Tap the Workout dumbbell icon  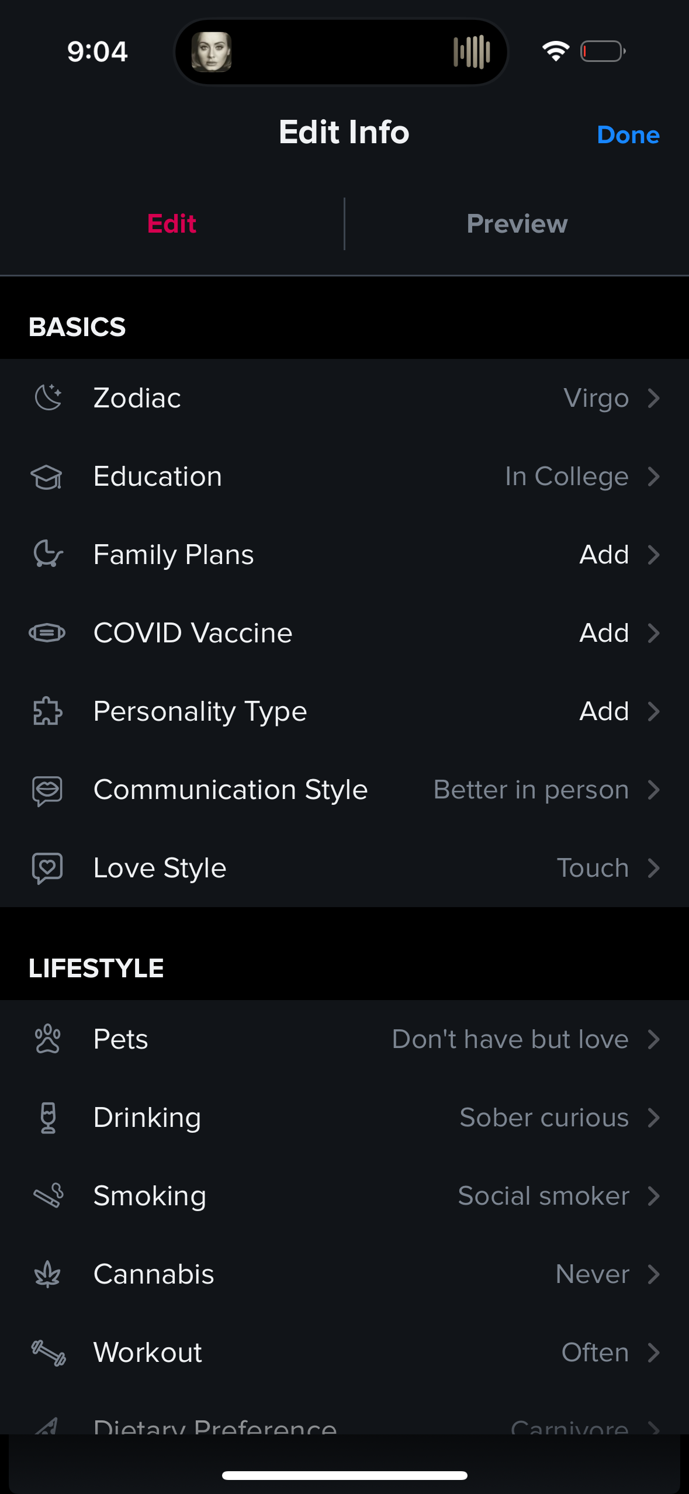(x=49, y=1353)
